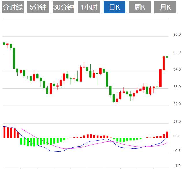Switch to the 1小时 tab
This screenshot has height=169, width=184.
[89, 7]
